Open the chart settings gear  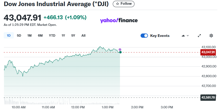[x=211, y=36]
